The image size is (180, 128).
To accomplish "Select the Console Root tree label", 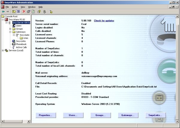I will pyautogui.click(x=11, y=16).
